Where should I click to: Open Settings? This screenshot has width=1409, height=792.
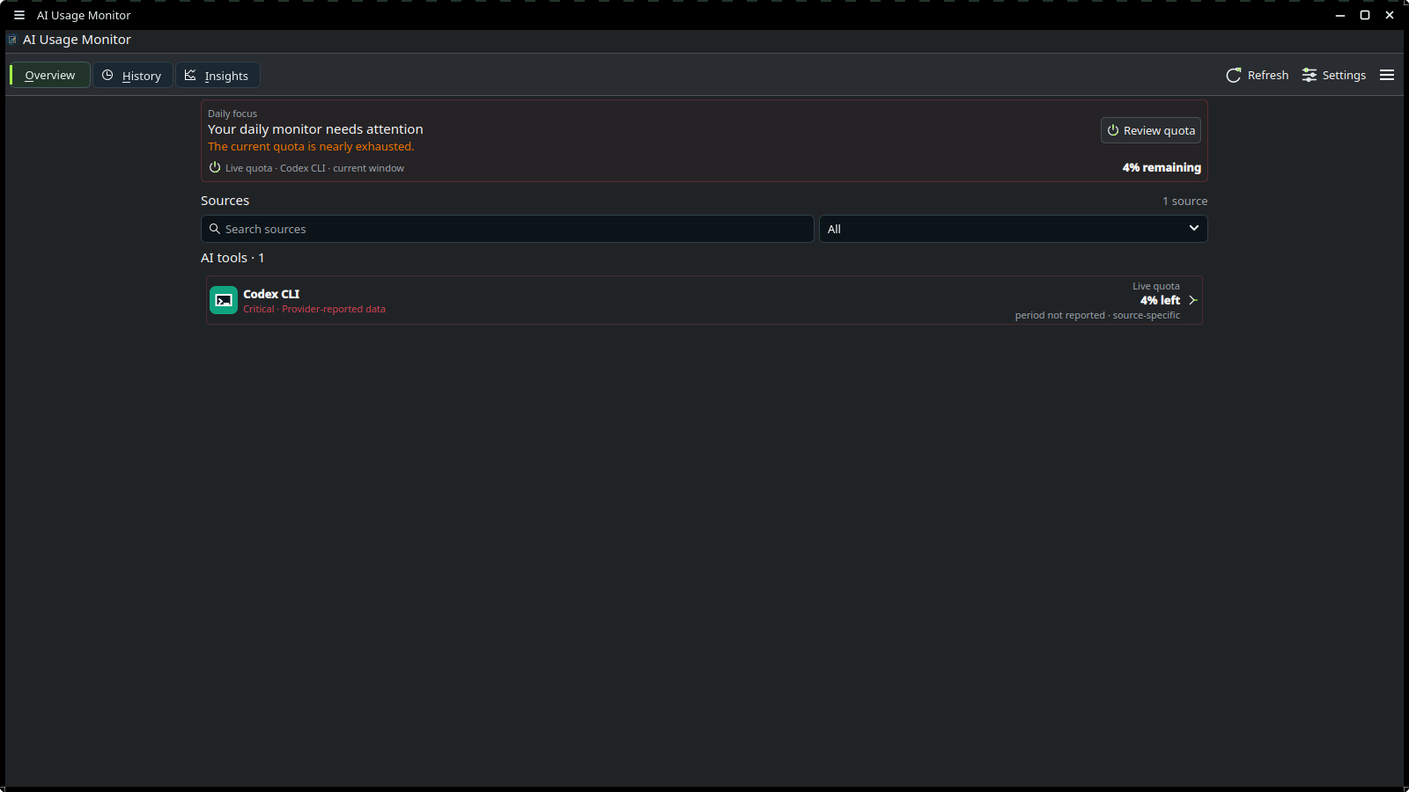coord(1334,75)
